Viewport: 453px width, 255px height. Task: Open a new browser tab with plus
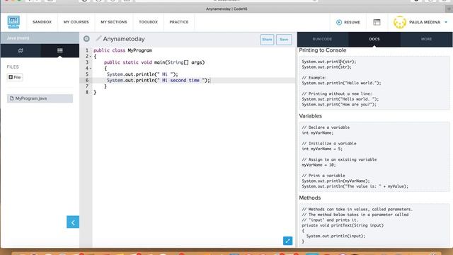point(449,9)
